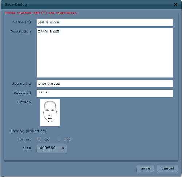Click the 'Size' label
This screenshot has width=182, height=177.
tap(27, 148)
